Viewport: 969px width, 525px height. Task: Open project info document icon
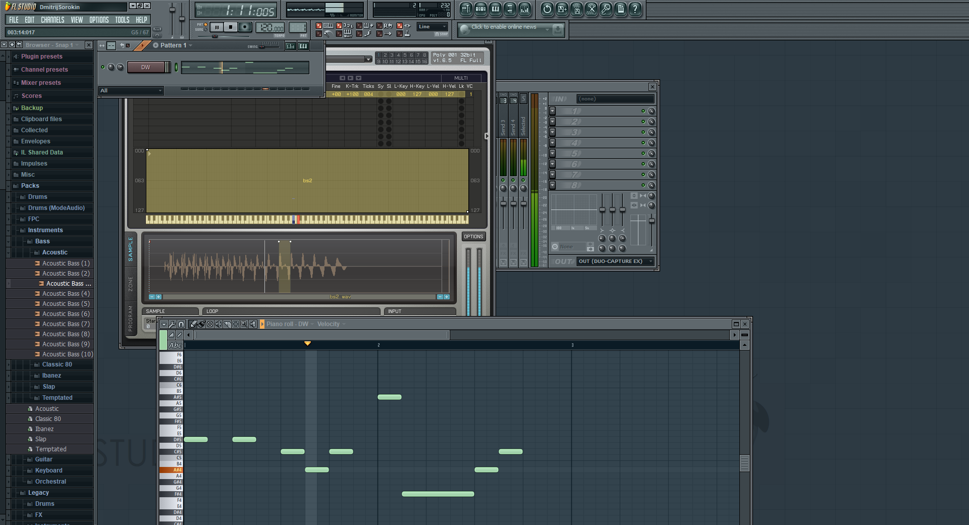click(620, 9)
